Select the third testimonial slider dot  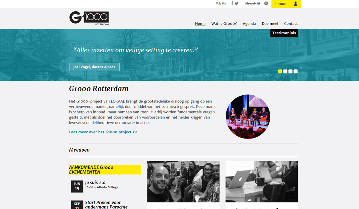[290, 71]
